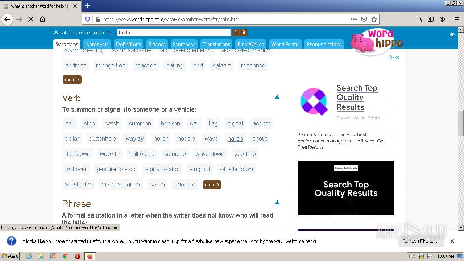Open the synonym 'buttonhole'
This screenshot has height=261, width=464.
click(x=103, y=138)
